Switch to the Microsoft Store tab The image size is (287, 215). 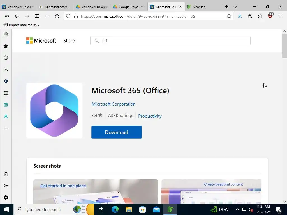[55, 7]
